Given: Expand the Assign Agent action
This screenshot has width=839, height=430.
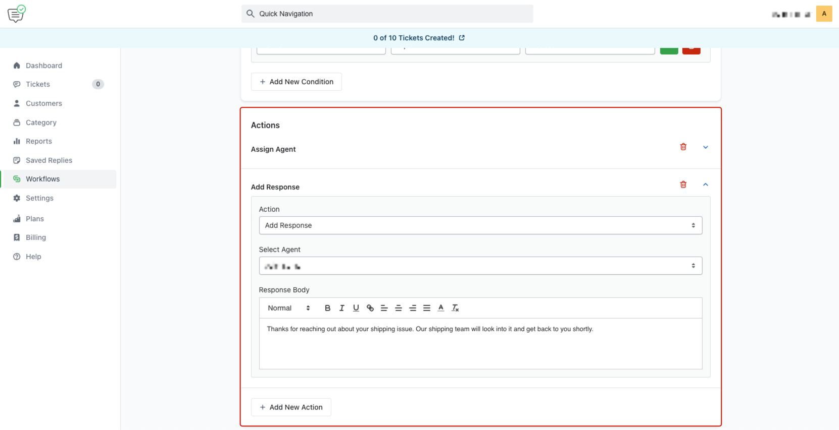Looking at the screenshot, I should pyautogui.click(x=706, y=147).
